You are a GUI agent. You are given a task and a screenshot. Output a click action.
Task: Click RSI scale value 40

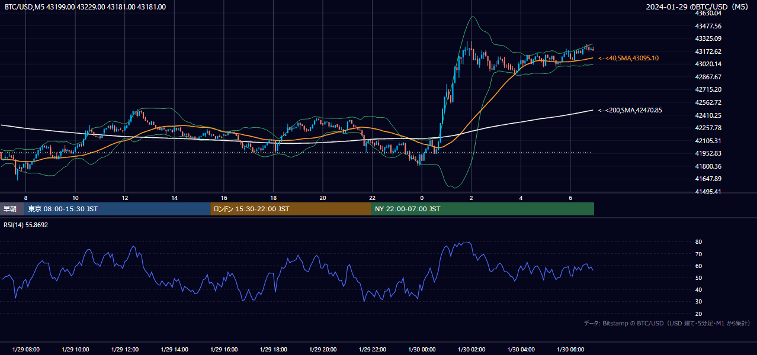(x=699, y=289)
